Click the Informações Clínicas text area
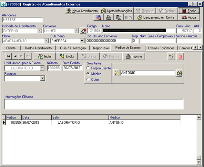Screen dimensions: 204x167 pos(94,104)
